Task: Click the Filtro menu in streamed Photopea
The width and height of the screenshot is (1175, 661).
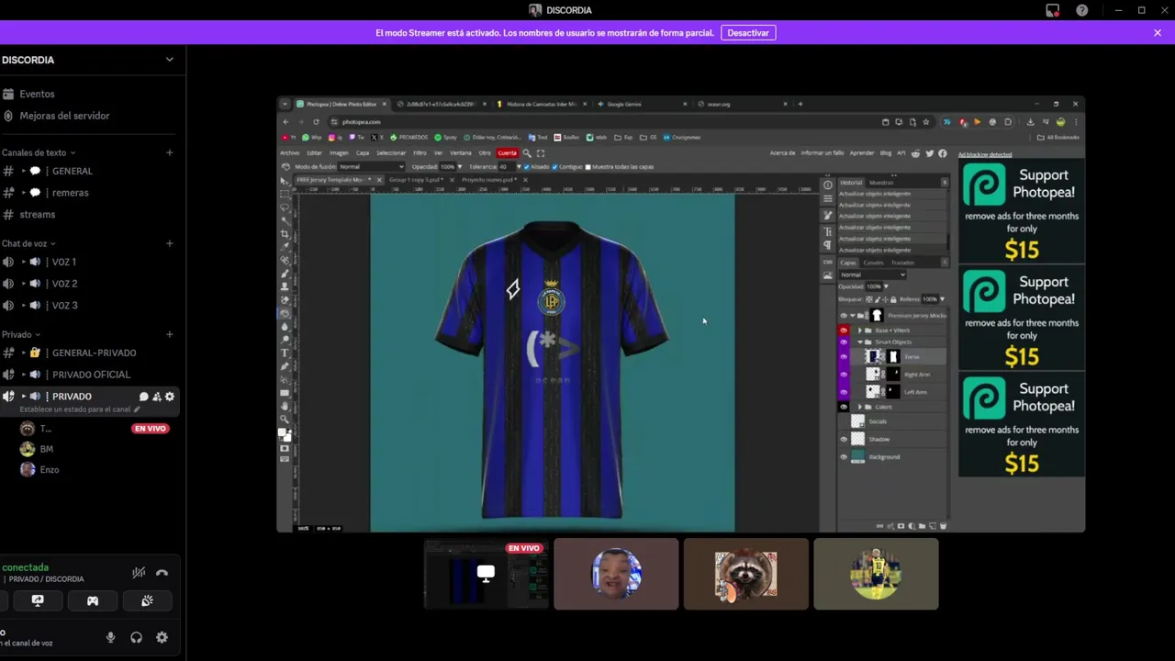Action: (x=420, y=153)
